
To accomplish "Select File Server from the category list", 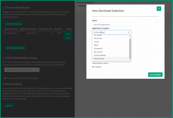I will click(98, 38).
